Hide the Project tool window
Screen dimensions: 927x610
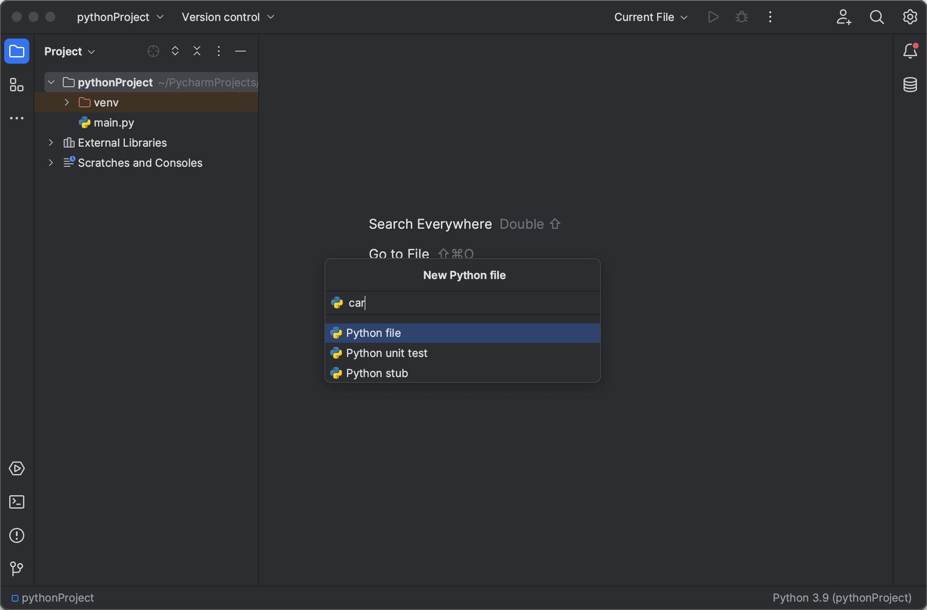[x=241, y=51]
